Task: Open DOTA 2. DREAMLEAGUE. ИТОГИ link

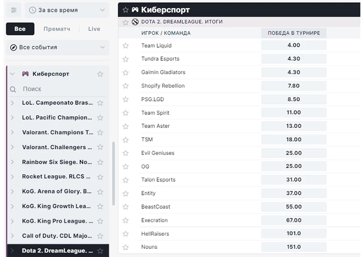Action: click(182, 22)
